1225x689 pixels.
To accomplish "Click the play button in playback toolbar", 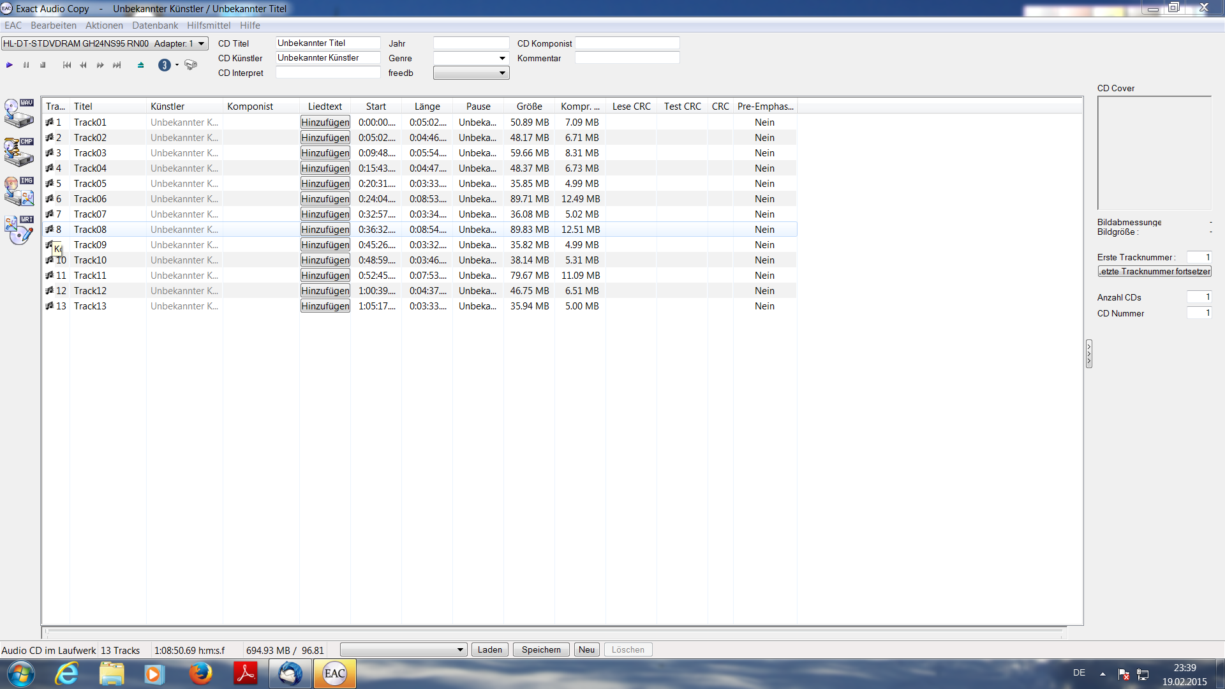I will pos(10,65).
